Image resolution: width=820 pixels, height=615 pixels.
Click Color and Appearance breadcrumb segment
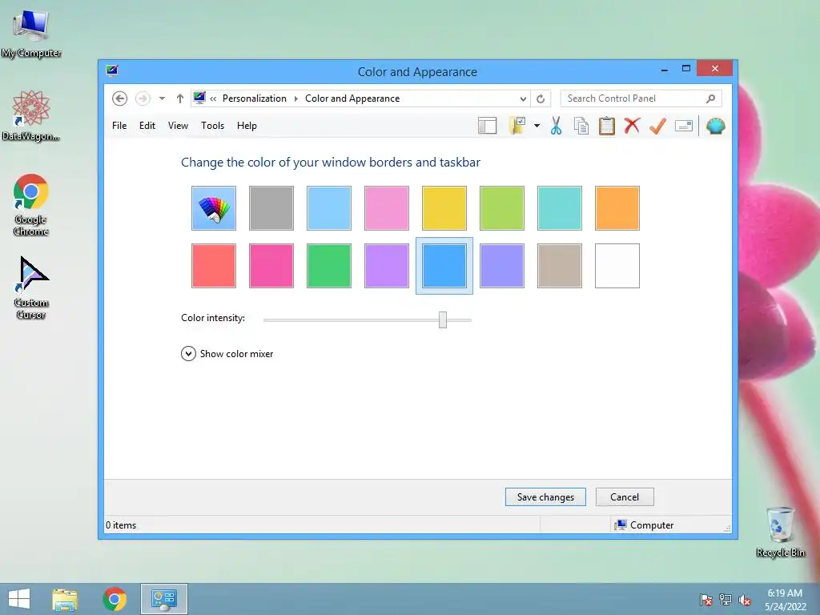click(x=352, y=98)
